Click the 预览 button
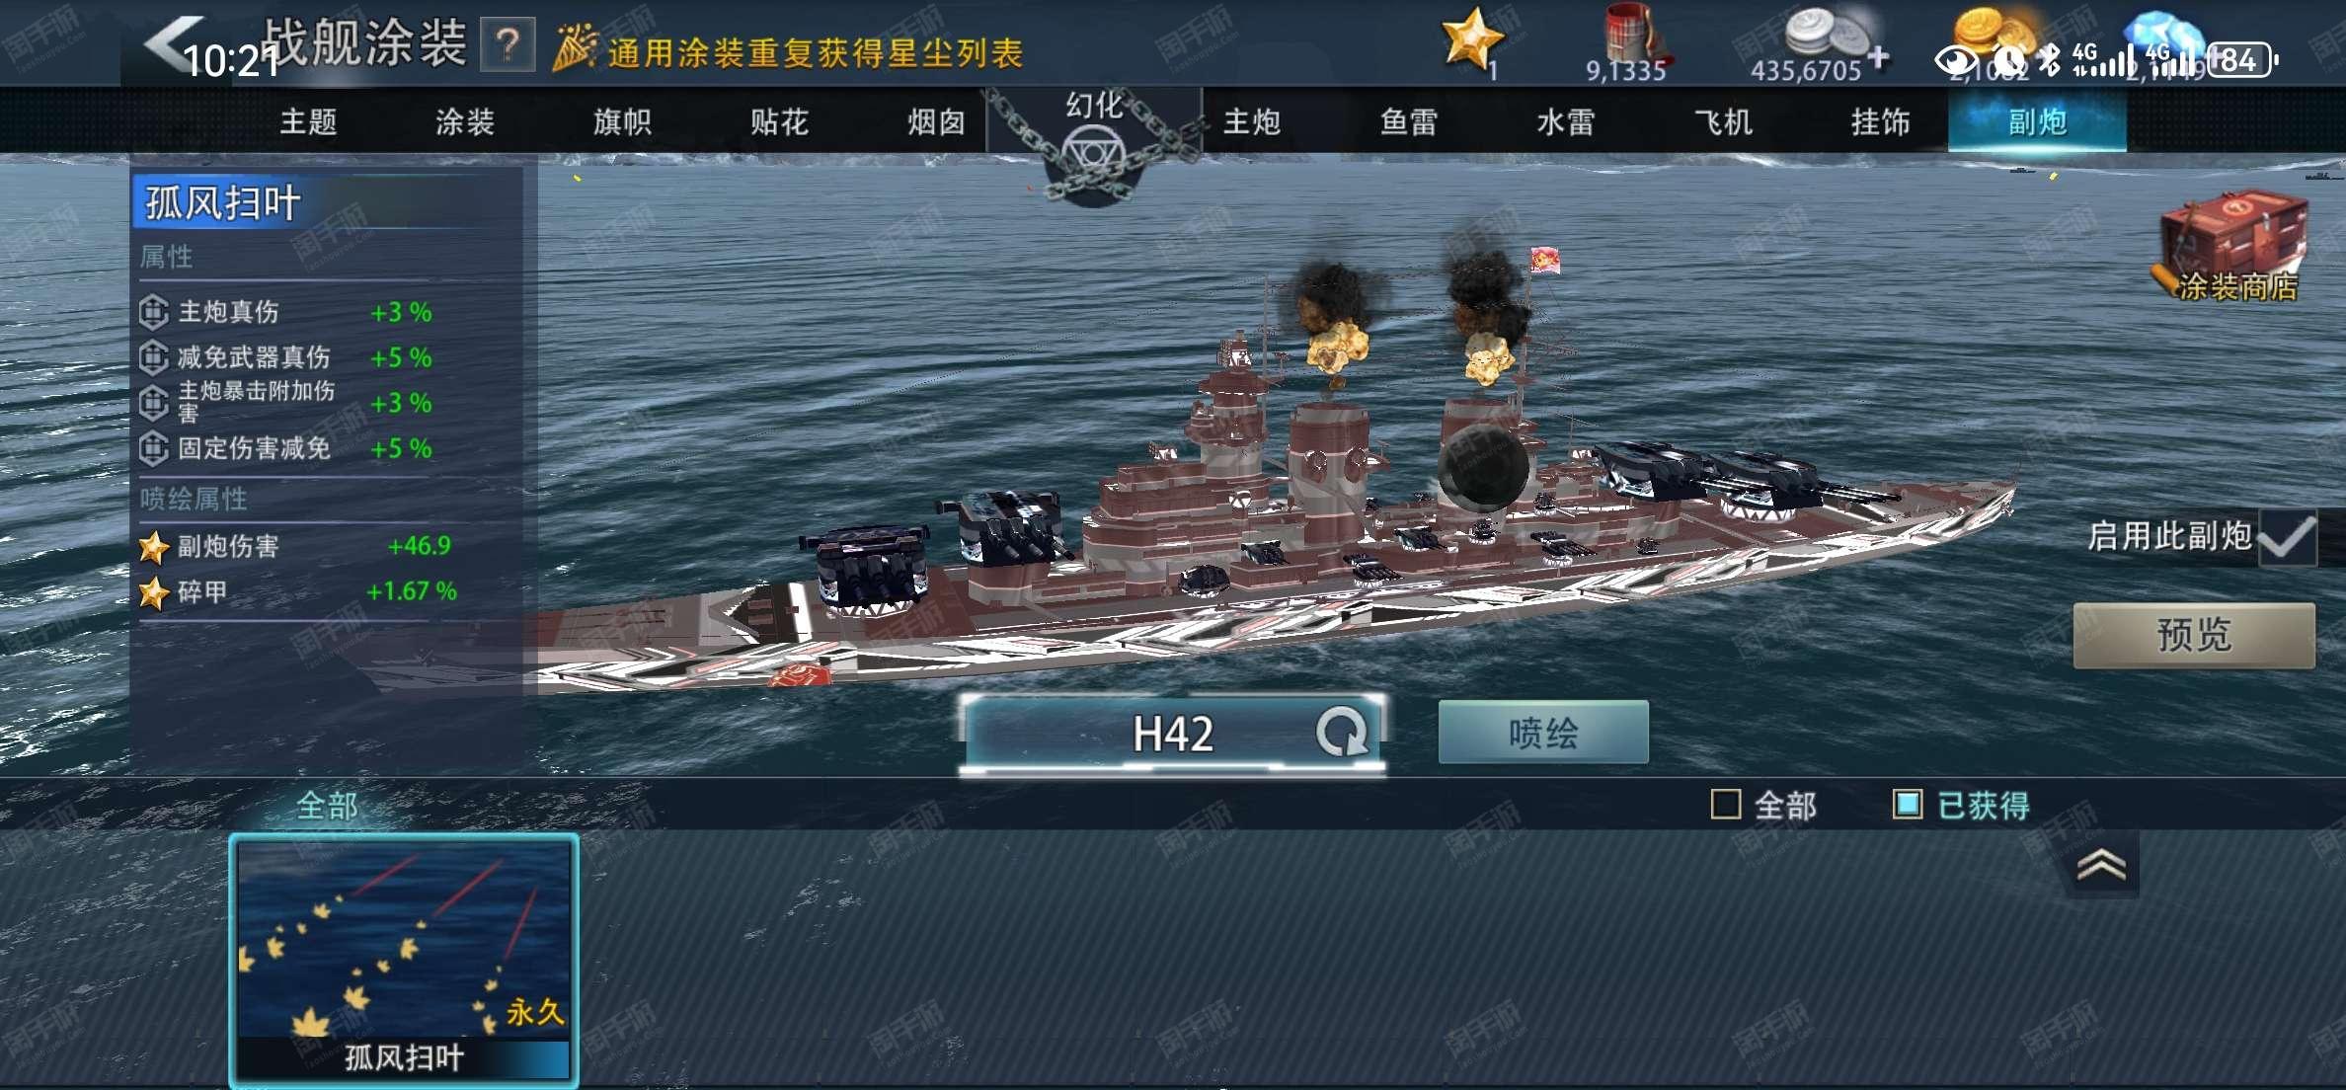The width and height of the screenshot is (2346, 1090). 2194,635
